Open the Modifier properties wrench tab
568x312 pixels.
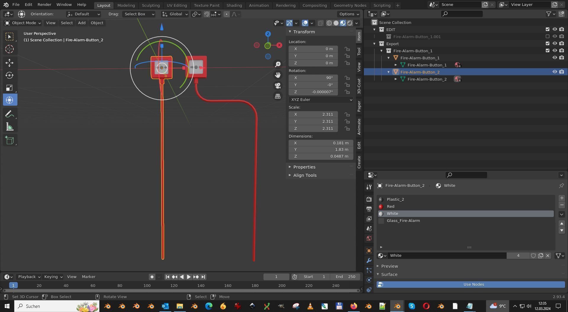tap(369, 261)
